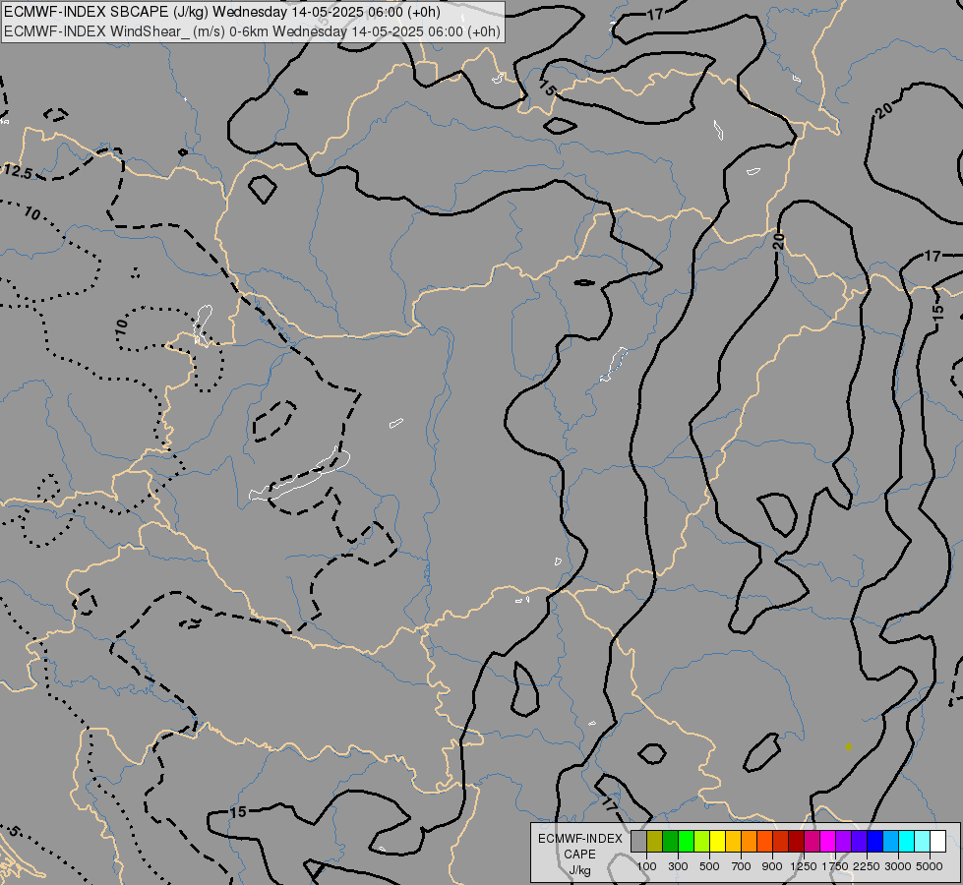Pick the violet-purple swatch right of the 1750 tick

tap(843, 842)
